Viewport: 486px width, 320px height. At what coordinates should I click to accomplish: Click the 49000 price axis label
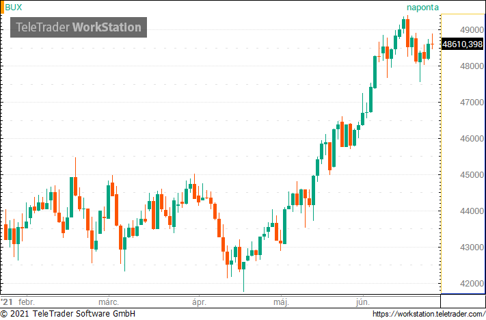click(x=472, y=30)
